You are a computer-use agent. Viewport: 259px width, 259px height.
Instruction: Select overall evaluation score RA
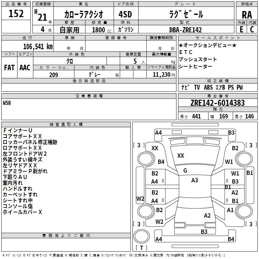coord(247,15)
